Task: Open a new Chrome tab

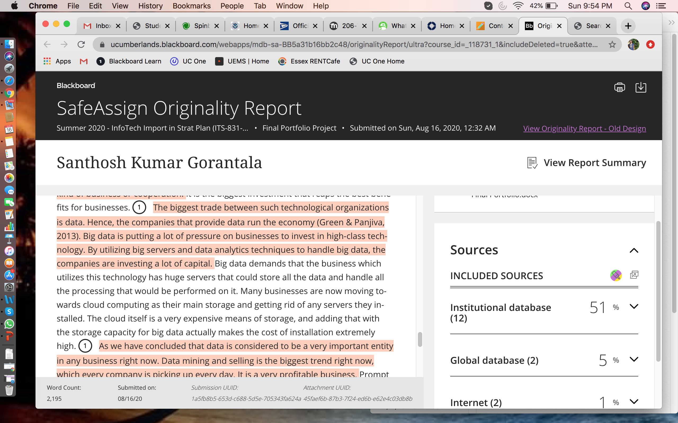Action: [628, 26]
